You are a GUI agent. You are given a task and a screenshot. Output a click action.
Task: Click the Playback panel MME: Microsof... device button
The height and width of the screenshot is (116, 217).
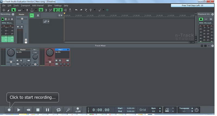pos(206,23)
